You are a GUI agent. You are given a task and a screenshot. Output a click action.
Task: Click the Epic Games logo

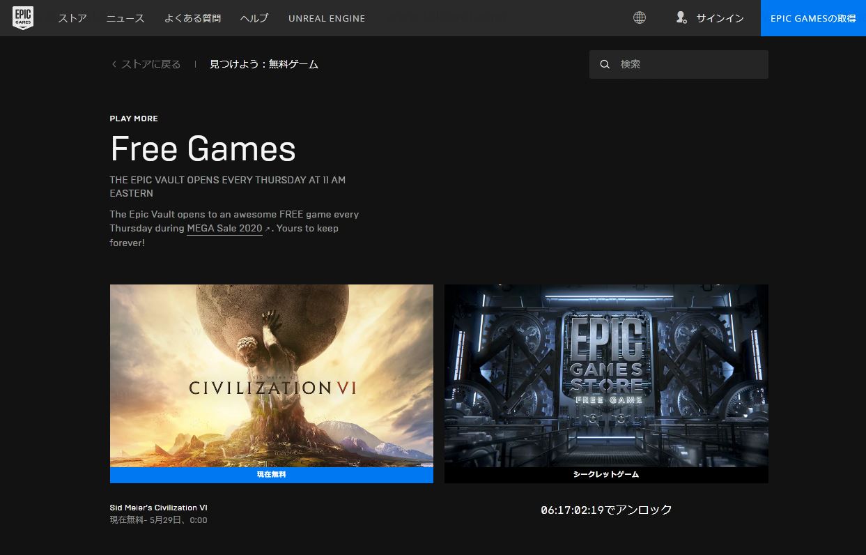point(23,18)
